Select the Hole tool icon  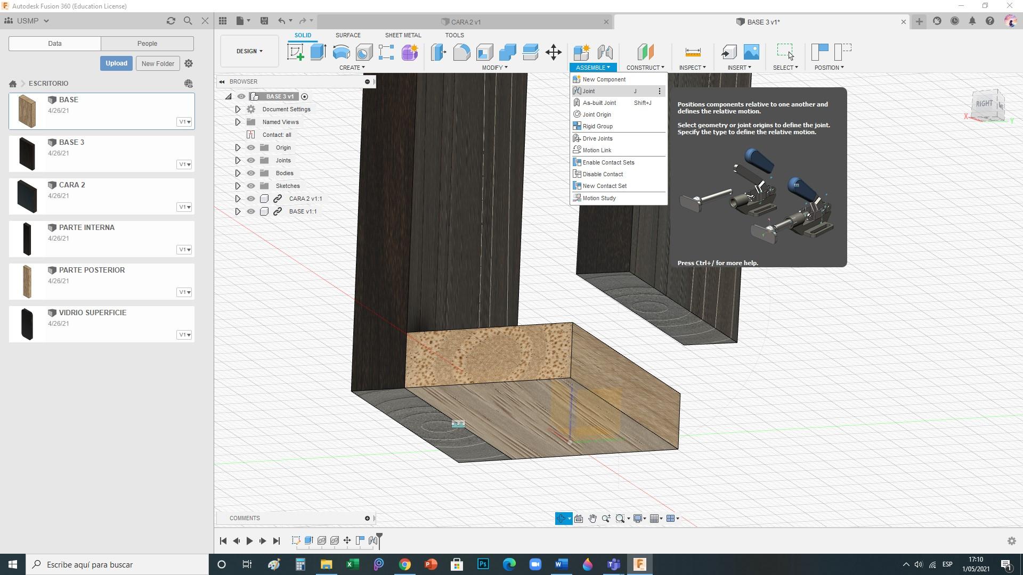pos(364,52)
